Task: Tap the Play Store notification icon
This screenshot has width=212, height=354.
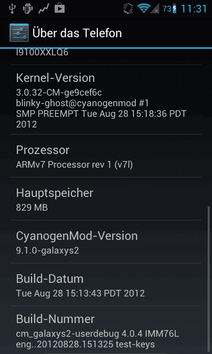Action: click(60, 8)
